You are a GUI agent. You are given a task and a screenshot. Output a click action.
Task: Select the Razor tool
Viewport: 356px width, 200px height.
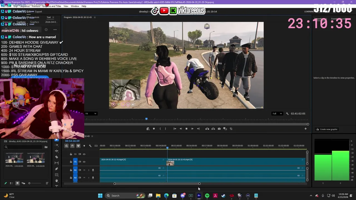coord(57,157)
